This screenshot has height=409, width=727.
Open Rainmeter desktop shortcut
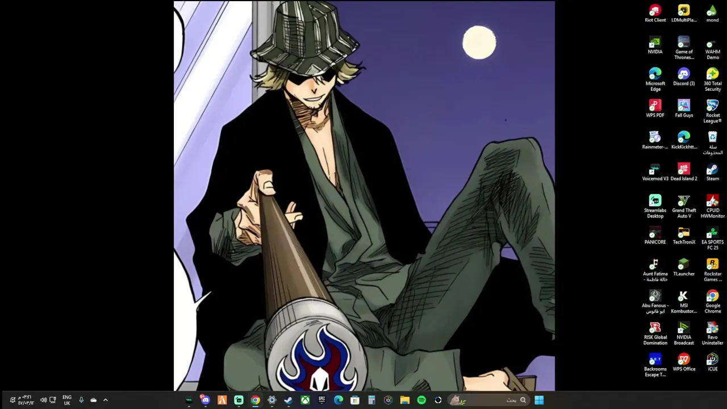[655, 141]
